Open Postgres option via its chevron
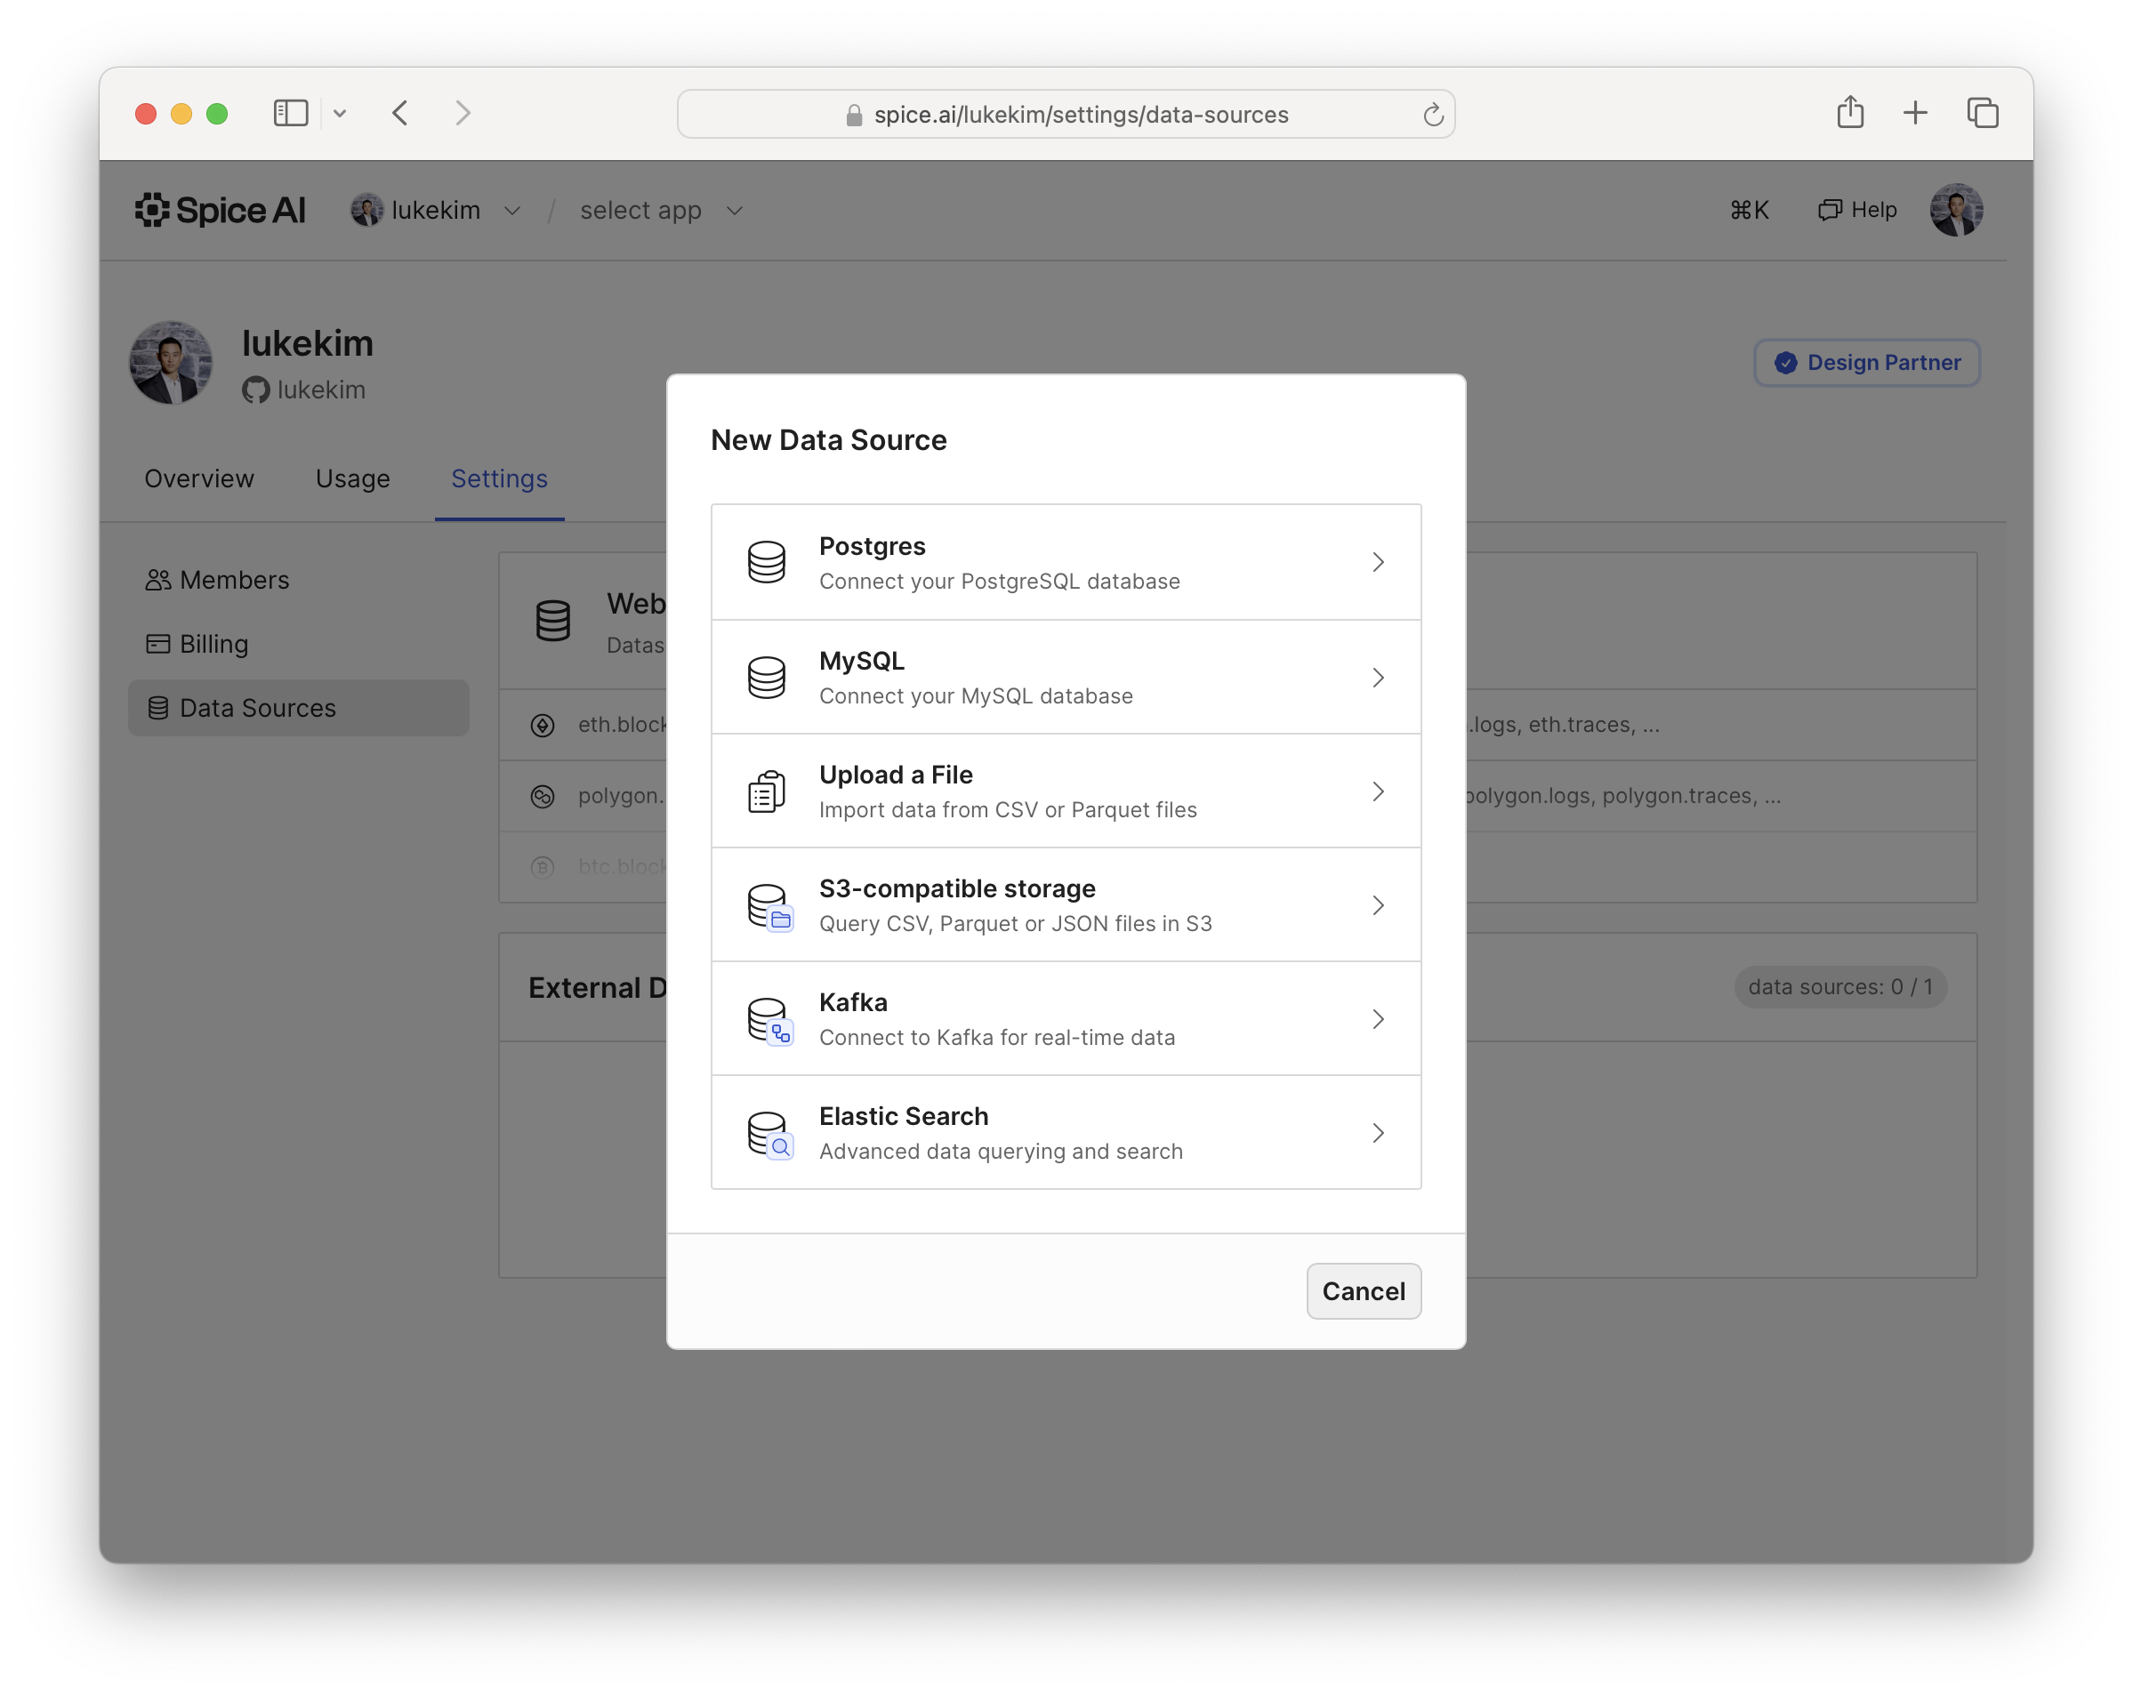Screen dimensions: 2133x1695 pos(1377,562)
